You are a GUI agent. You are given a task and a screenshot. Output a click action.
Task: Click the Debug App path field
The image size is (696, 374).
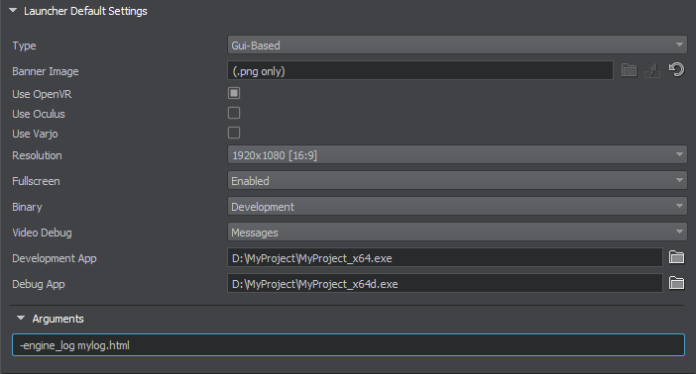click(x=445, y=284)
